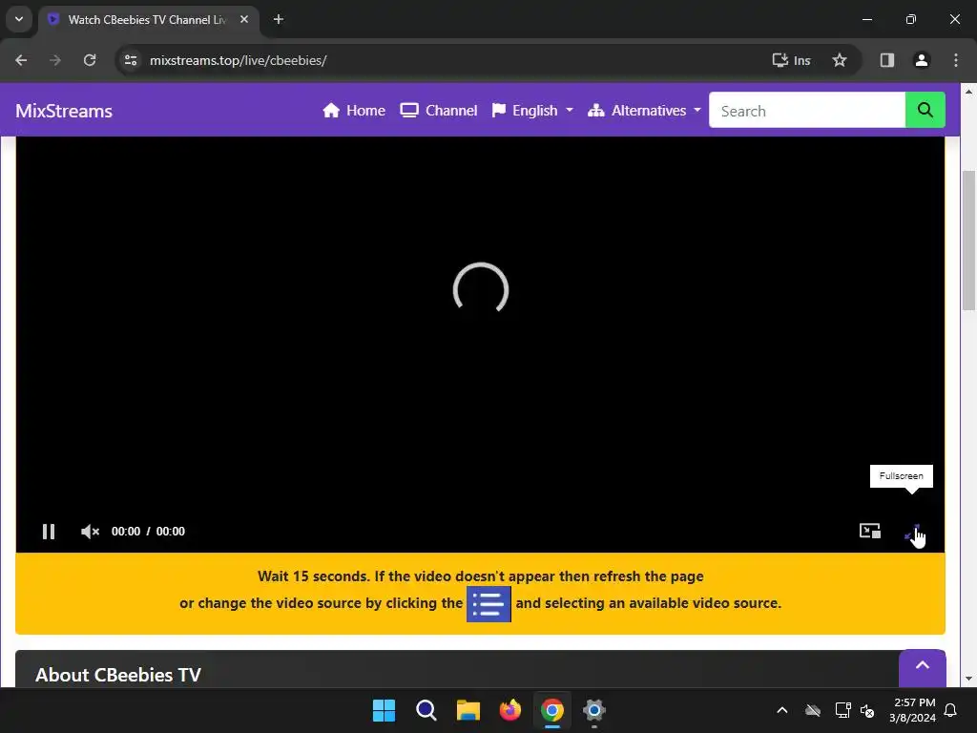Screen dimensions: 977x733
Task: Click the 00:00 / 00:00 time display
Action: [x=148, y=531]
